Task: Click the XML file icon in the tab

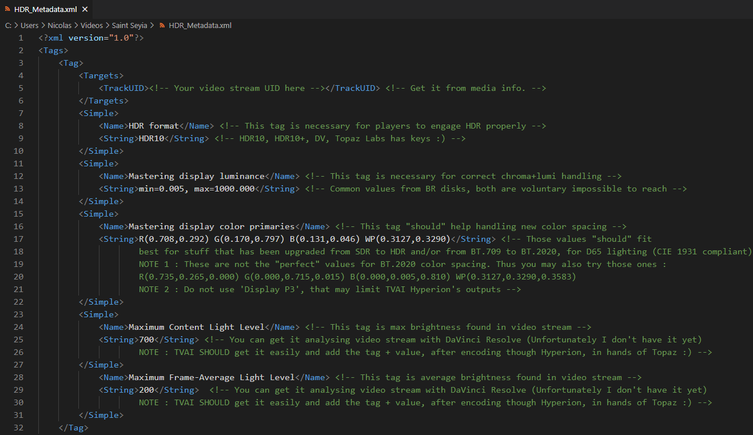Action: tap(7, 10)
